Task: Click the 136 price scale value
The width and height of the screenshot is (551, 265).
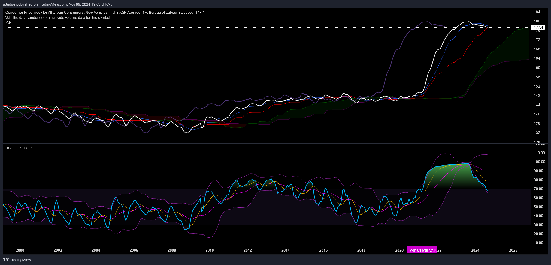Action: coord(537,124)
